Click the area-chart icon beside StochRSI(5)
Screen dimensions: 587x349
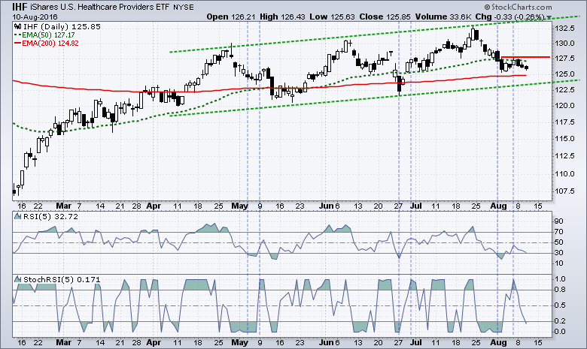point(17,279)
